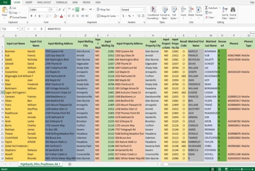Click the Borders icon

click(x=47, y=16)
